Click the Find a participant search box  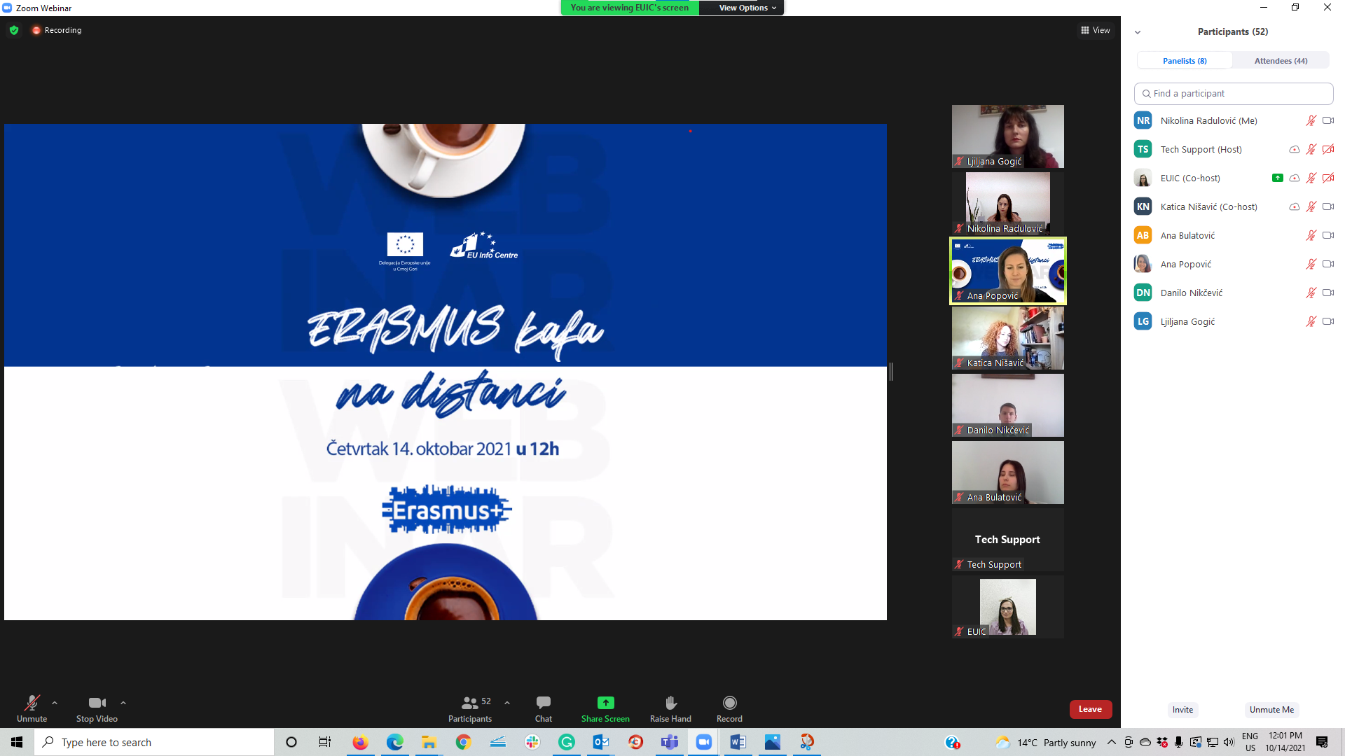click(1234, 93)
